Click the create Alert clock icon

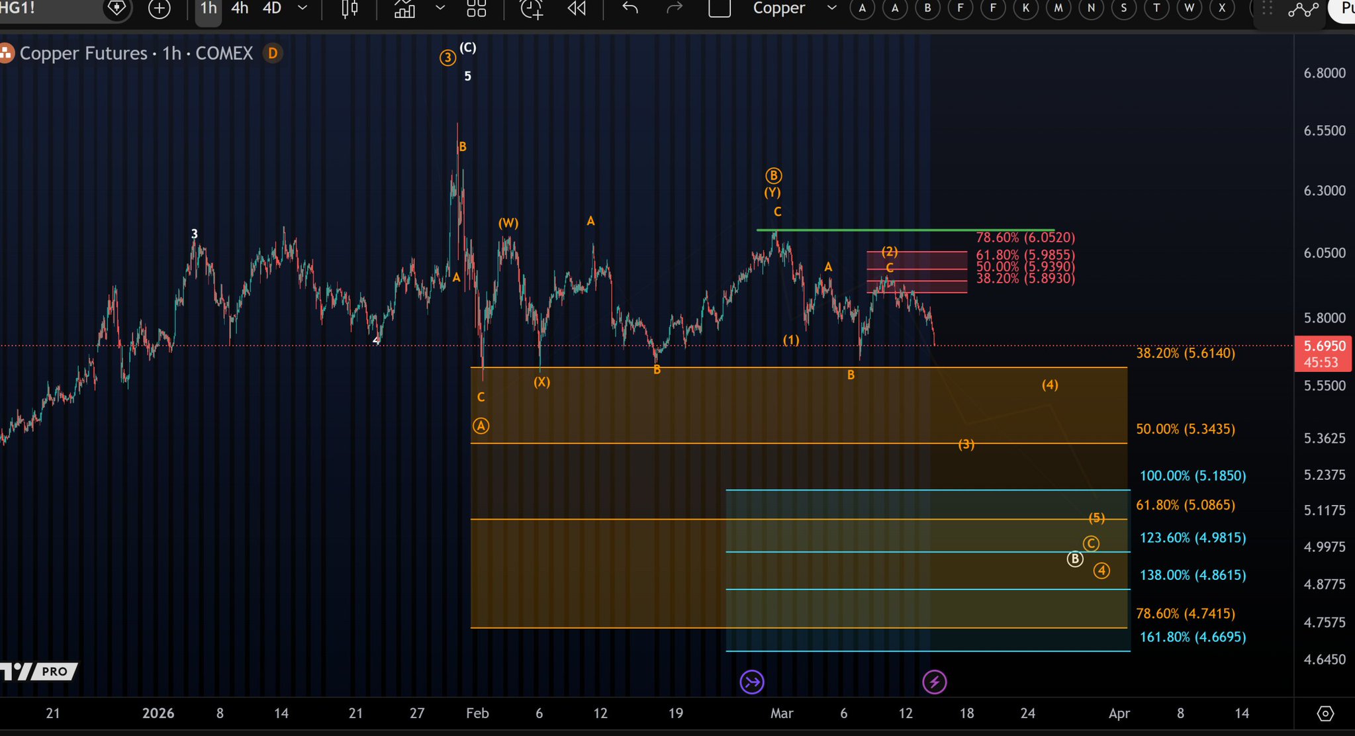[x=531, y=9]
